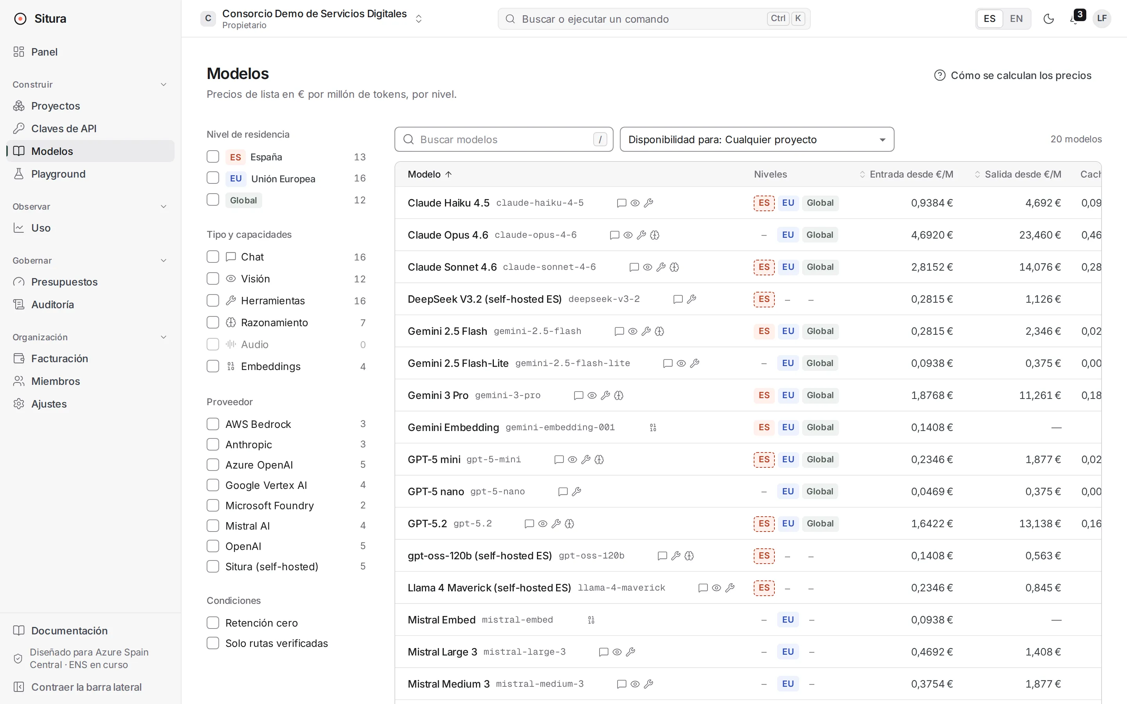Focus the Buscar modelos search field
This screenshot has height=704, width=1127.
(x=504, y=139)
